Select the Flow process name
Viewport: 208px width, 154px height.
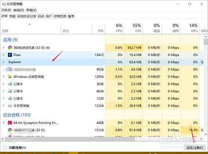tap(17, 55)
